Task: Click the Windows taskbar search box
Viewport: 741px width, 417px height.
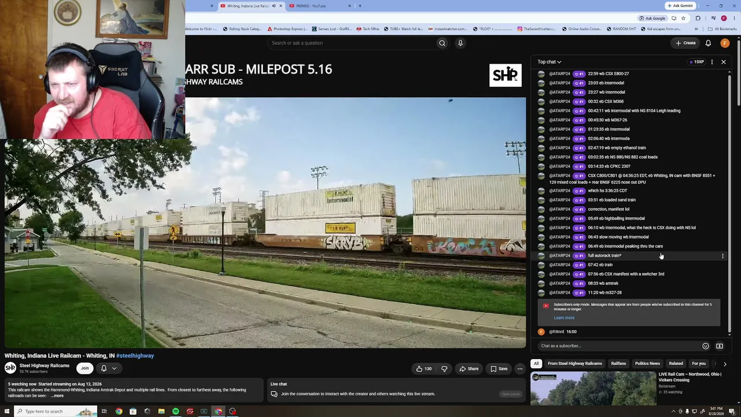Action: [x=56, y=411]
